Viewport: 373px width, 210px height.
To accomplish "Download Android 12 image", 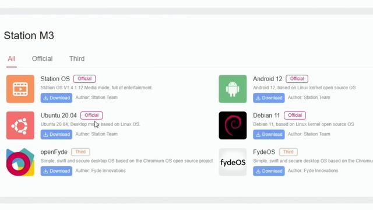I will [x=269, y=98].
